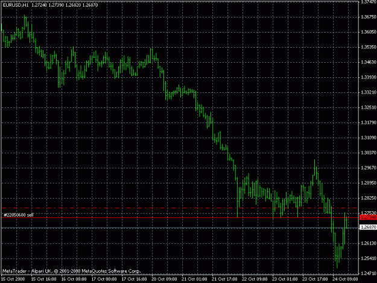Click the 21 Oct 01:00 time label
377x283 pixels.
194,279
